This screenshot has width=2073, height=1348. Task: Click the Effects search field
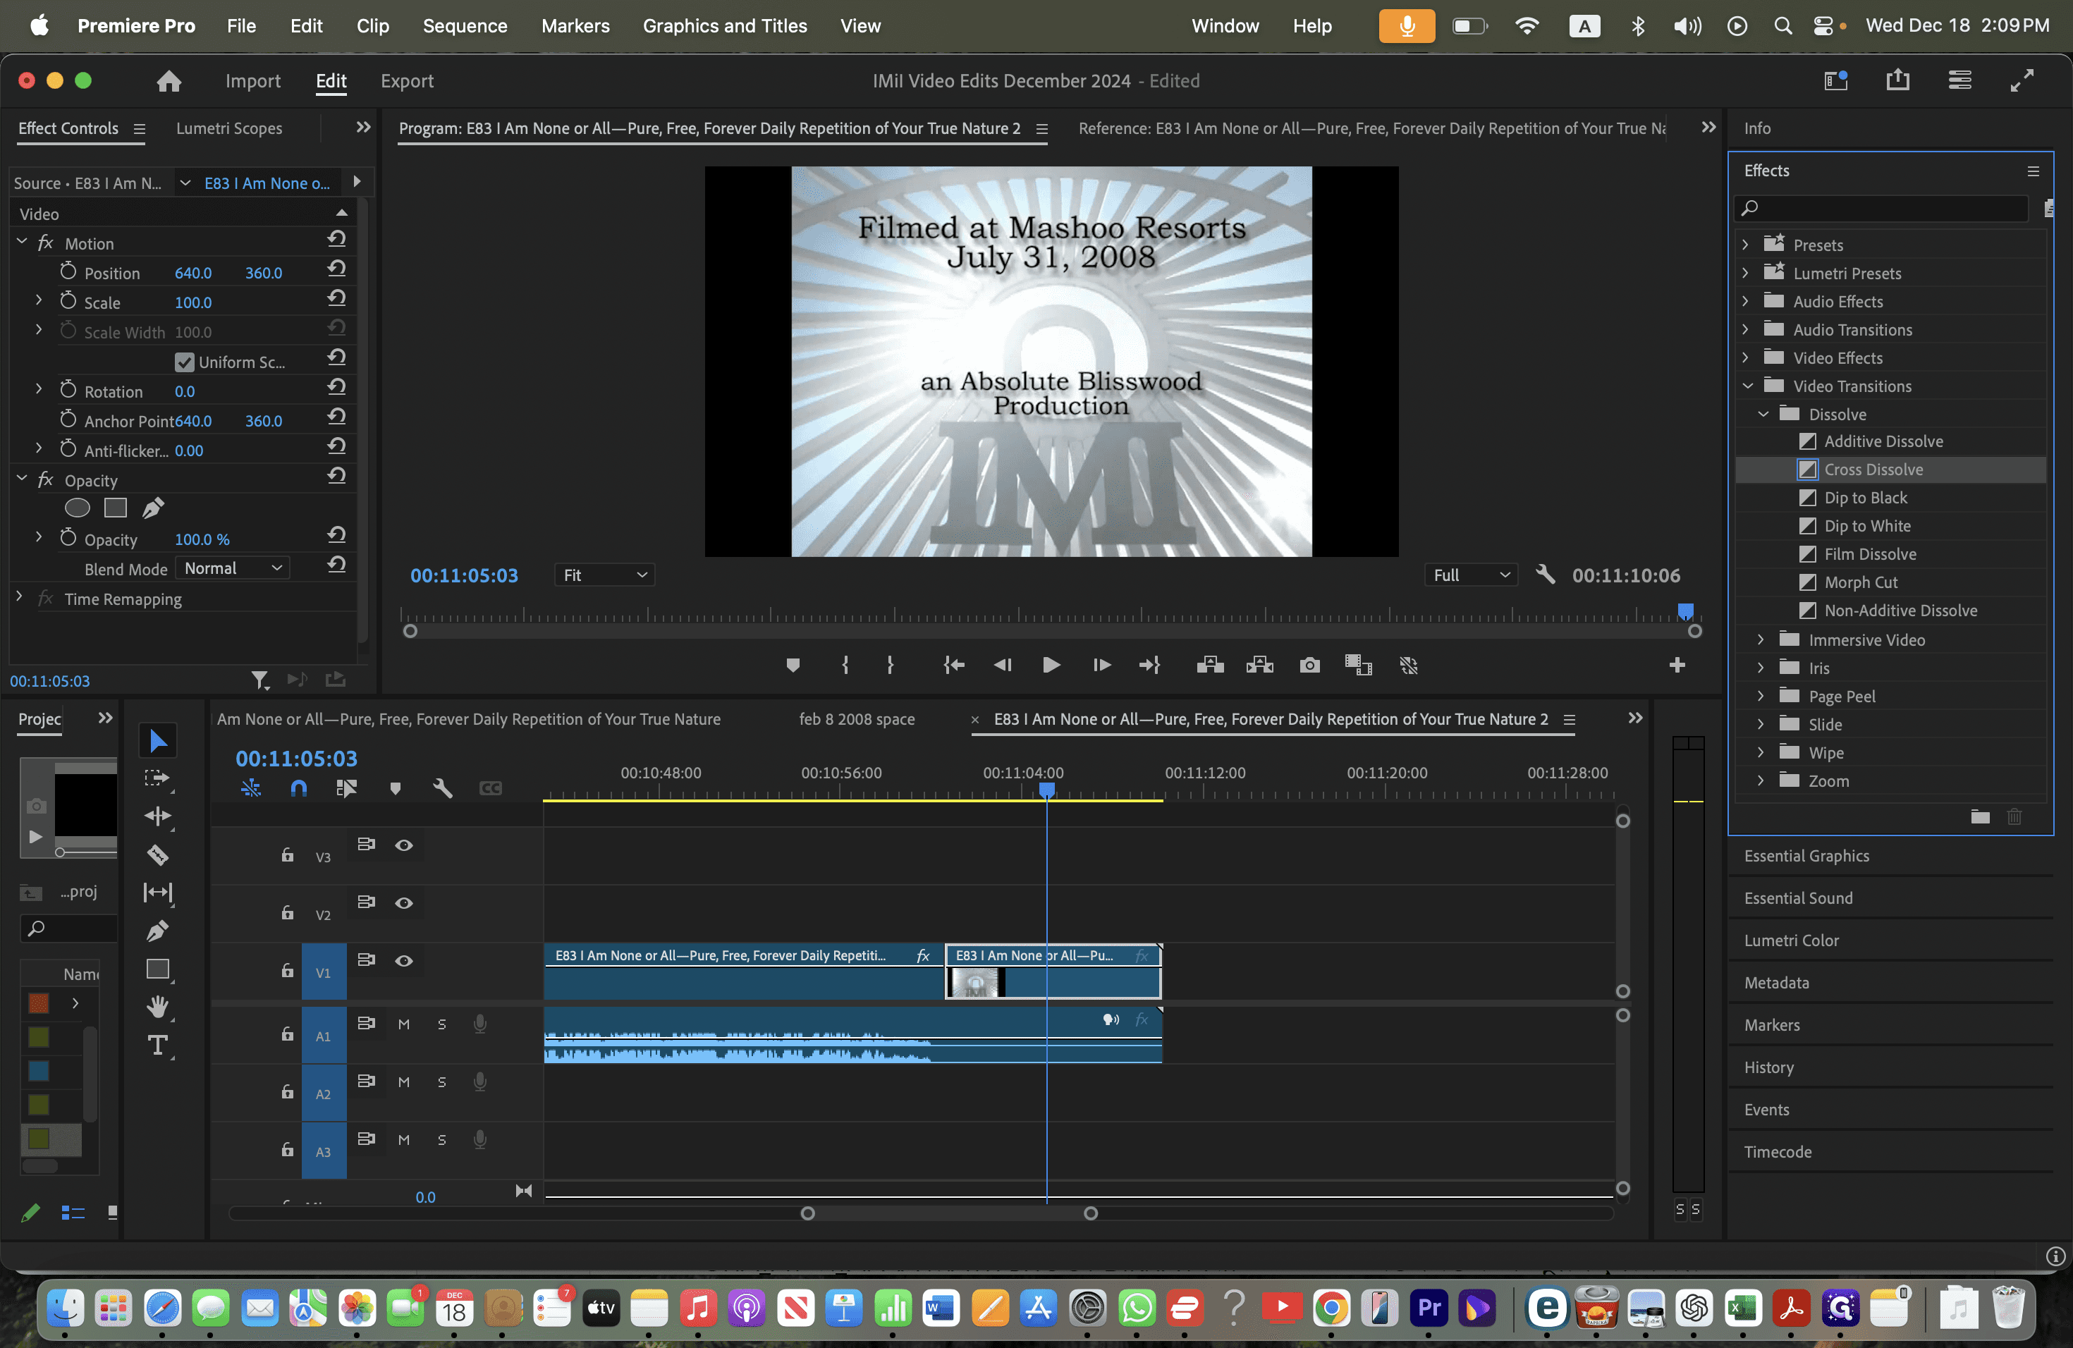[1882, 208]
